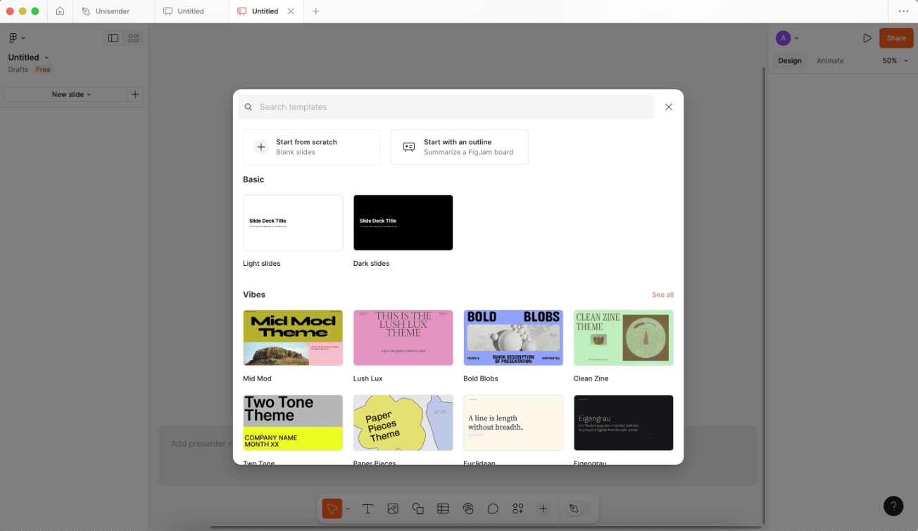Image resolution: width=918 pixels, height=531 pixels.
Task: Select the Text tool in bottom toolbar
Action: coord(367,508)
